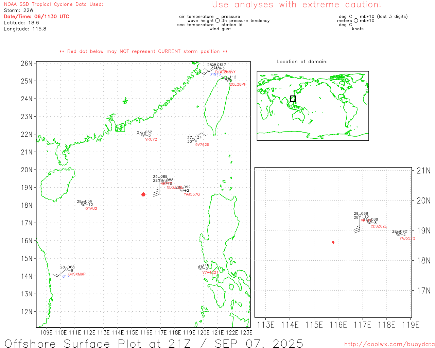
Task: Click 'NOAA SSD Tropical Cyclone Data Used:' header
Action: [53, 4]
